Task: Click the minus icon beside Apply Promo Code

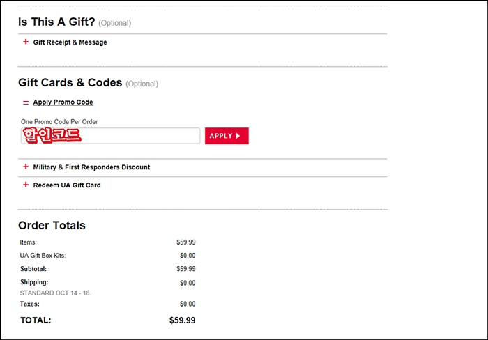Action: point(26,102)
